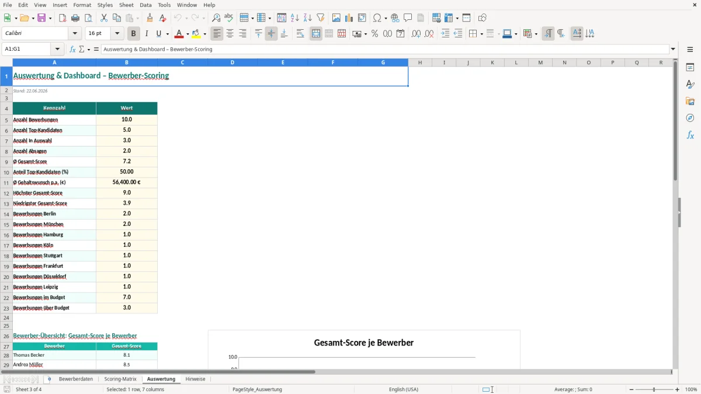Open the Borders dropdown arrow
The height and width of the screenshot is (394, 701).
tap(481, 34)
